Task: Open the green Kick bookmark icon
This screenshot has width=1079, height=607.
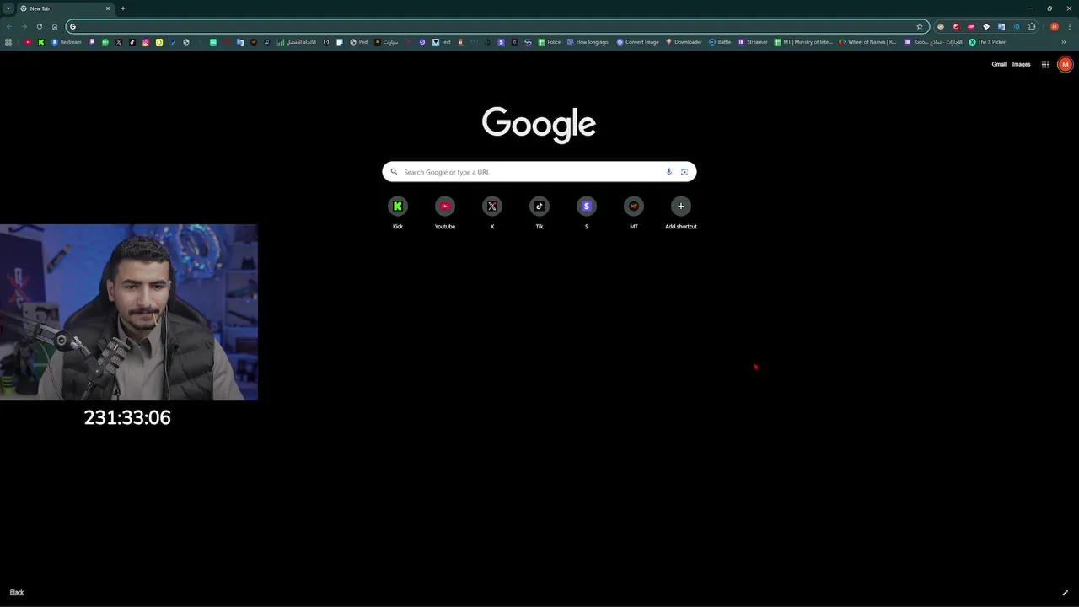Action: tap(41, 42)
